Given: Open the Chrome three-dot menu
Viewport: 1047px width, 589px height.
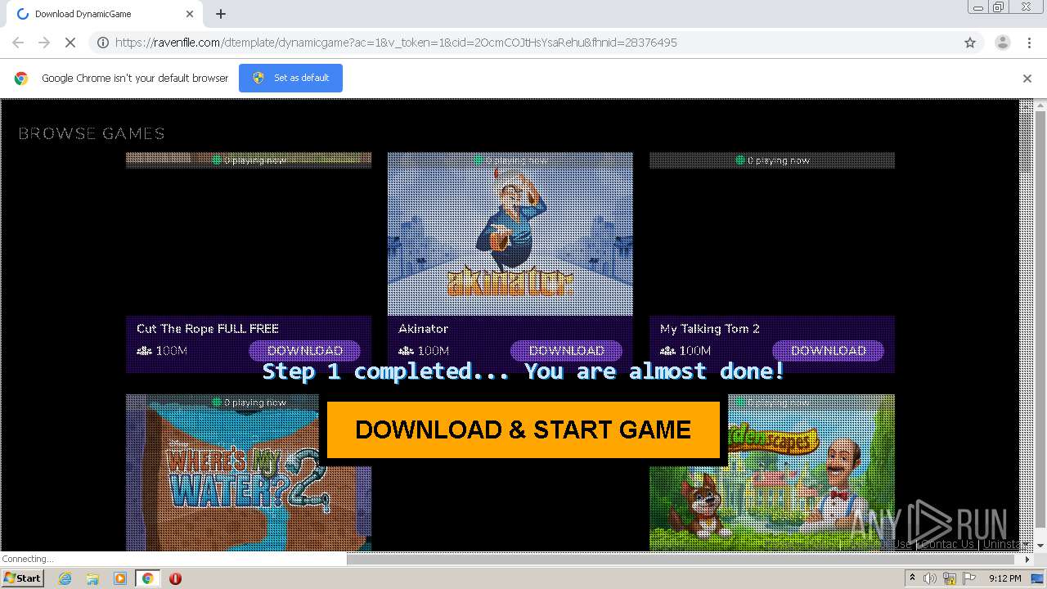Looking at the screenshot, I should (1029, 43).
